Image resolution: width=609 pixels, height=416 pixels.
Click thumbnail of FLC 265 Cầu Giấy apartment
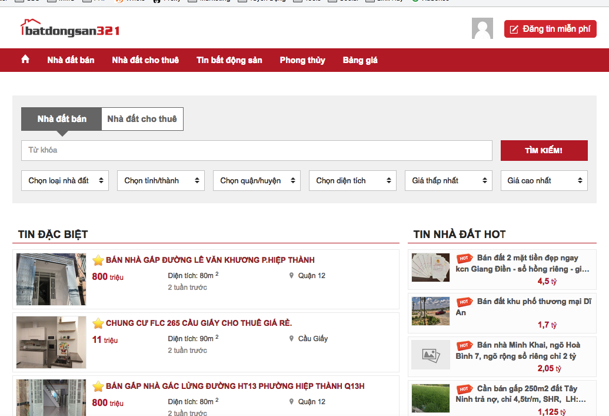51,342
